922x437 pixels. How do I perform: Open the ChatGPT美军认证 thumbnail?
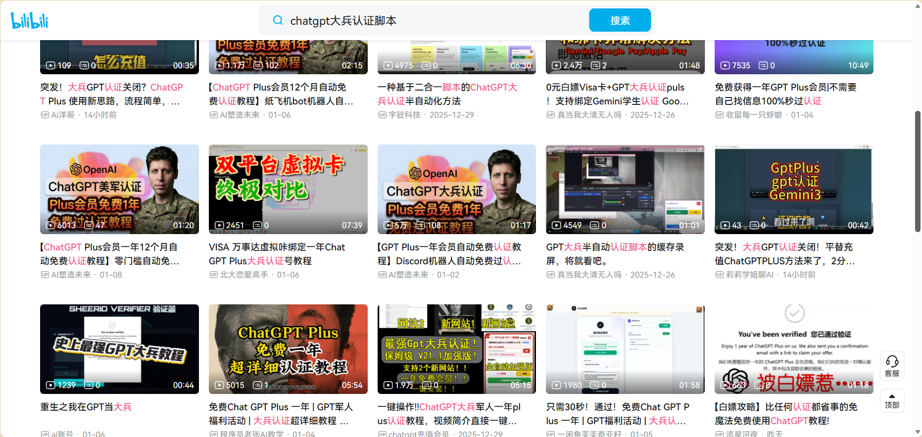(119, 189)
